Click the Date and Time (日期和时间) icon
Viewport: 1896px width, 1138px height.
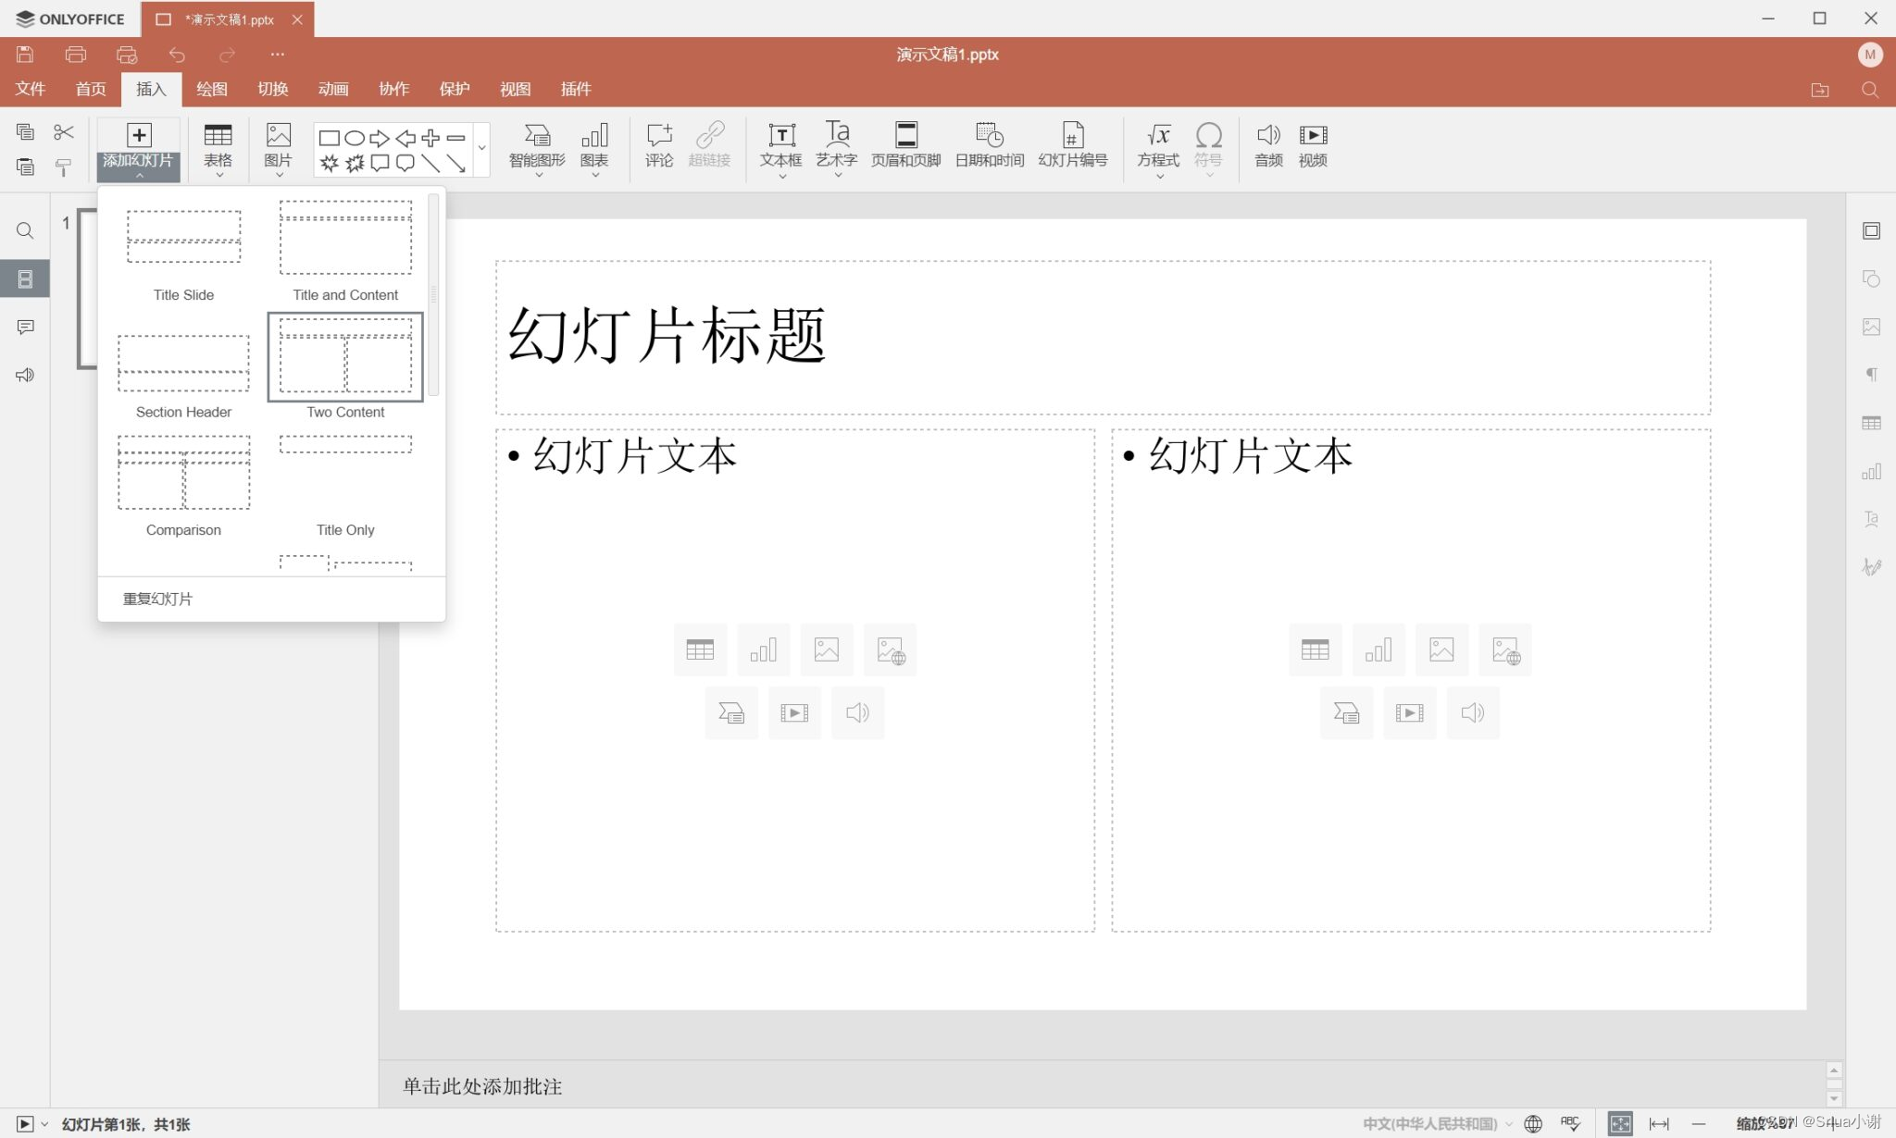(x=989, y=145)
